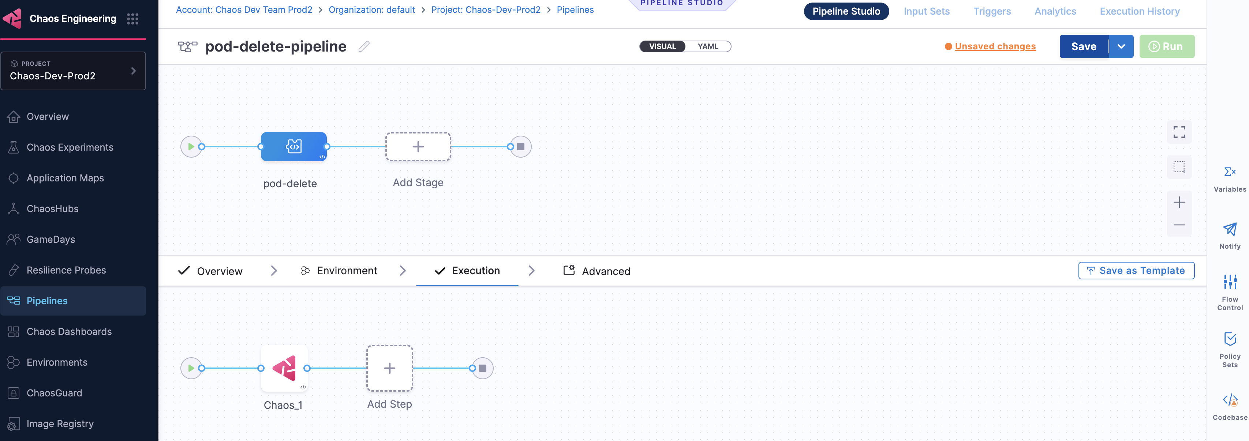Click the pencil icon to edit pipeline name
The image size is (1249, 441).
pos(364,46)
